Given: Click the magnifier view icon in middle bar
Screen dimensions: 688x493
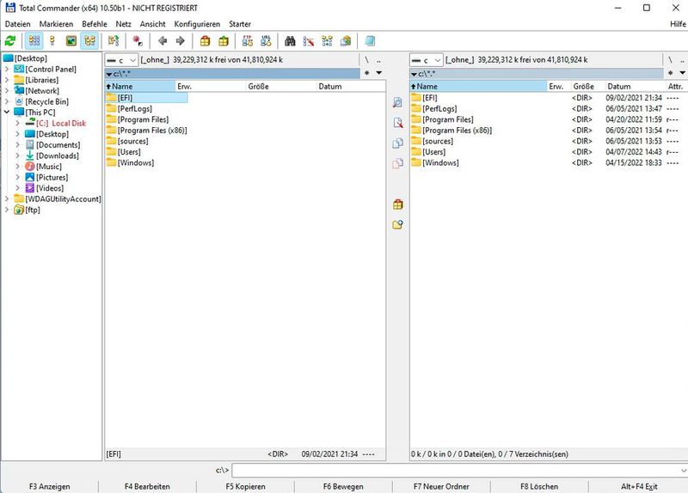Looking at the screenshot, I should (397, 102).
